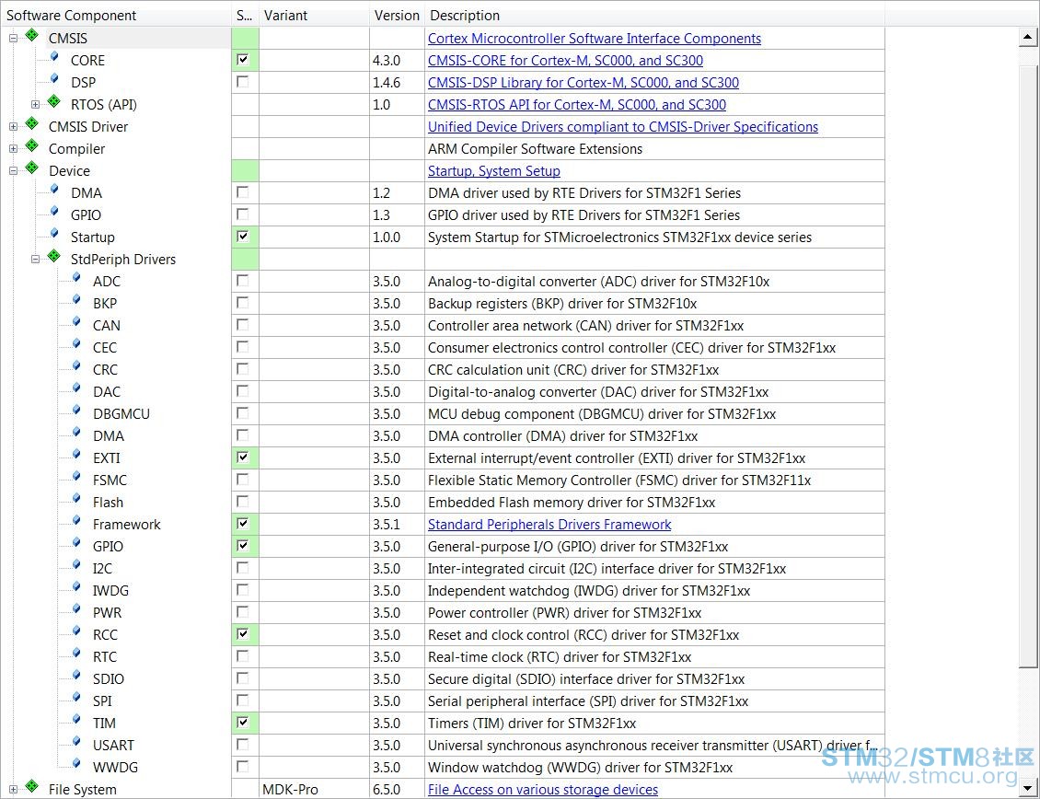Open the CMSIS-CORE for Cortex-M link
Image resolution: width=1040 pixels, height=799 pixels.
click(565, 61)
